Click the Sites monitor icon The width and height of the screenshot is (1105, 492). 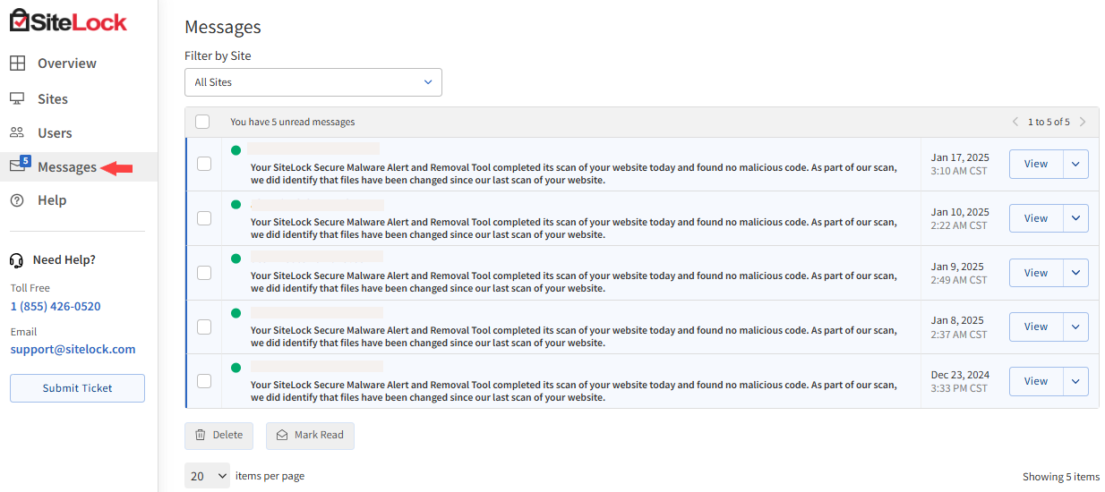17,98
